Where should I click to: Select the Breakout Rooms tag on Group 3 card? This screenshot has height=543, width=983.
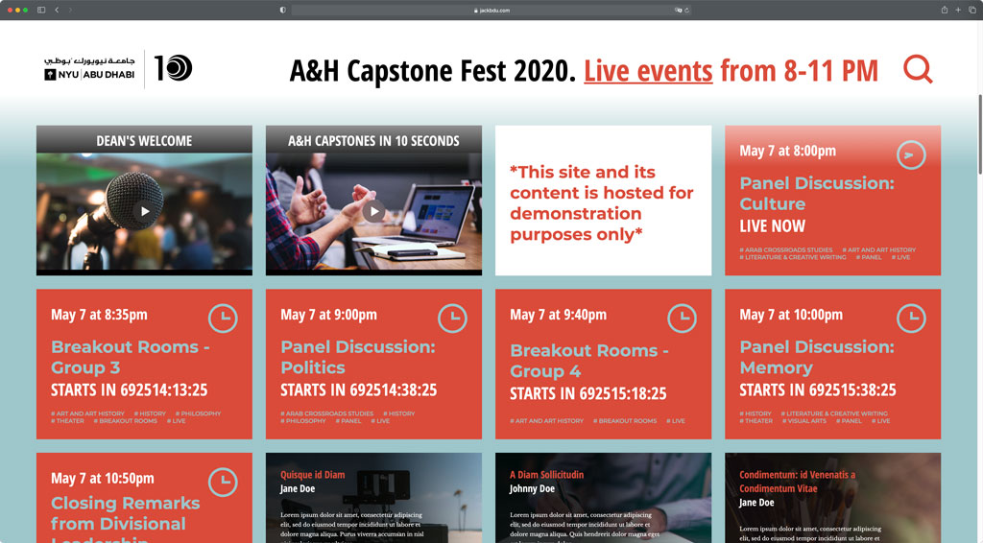126,421
